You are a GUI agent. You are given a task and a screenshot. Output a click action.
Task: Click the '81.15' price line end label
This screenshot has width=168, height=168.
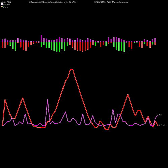point(162,125)
